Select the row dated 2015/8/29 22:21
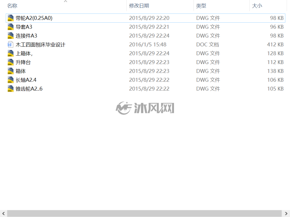Viewport: 290px width, 217px height. coord(146,27)
